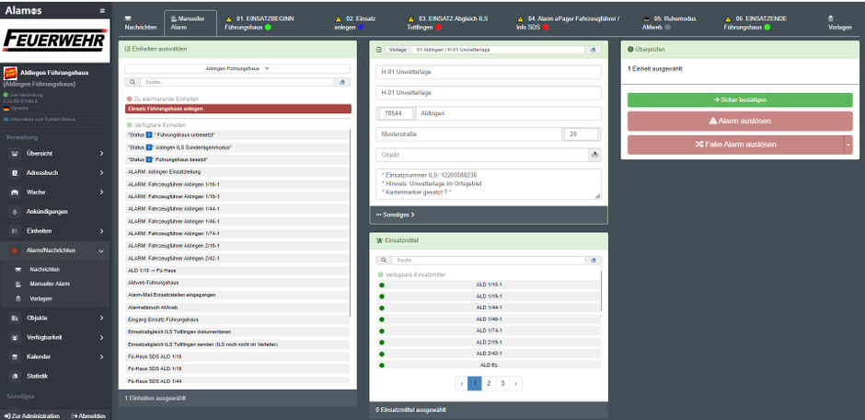Deselect 'Einsatz Führungshaus anlegen' unit

pos(237,109)
